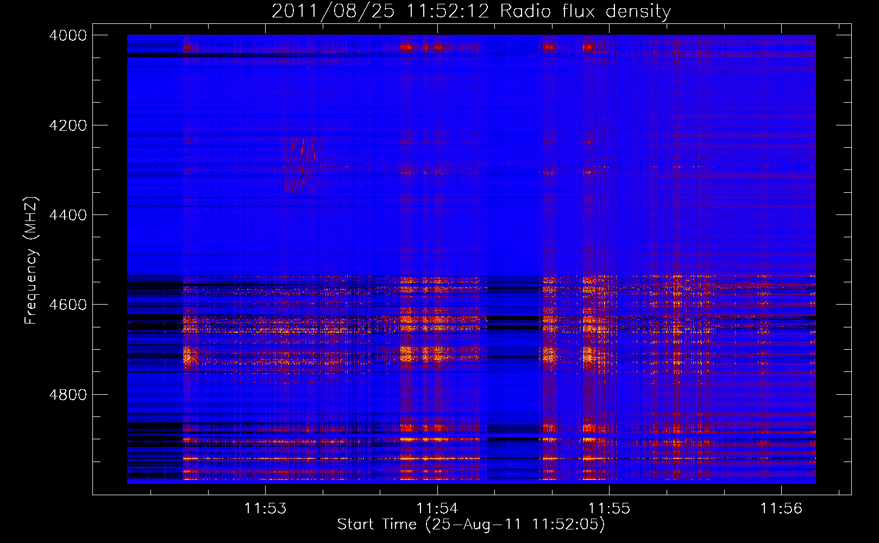Click the '4600' frequency axis label
The height and width of the screenshot is (543, 879).
coord(68,305)
